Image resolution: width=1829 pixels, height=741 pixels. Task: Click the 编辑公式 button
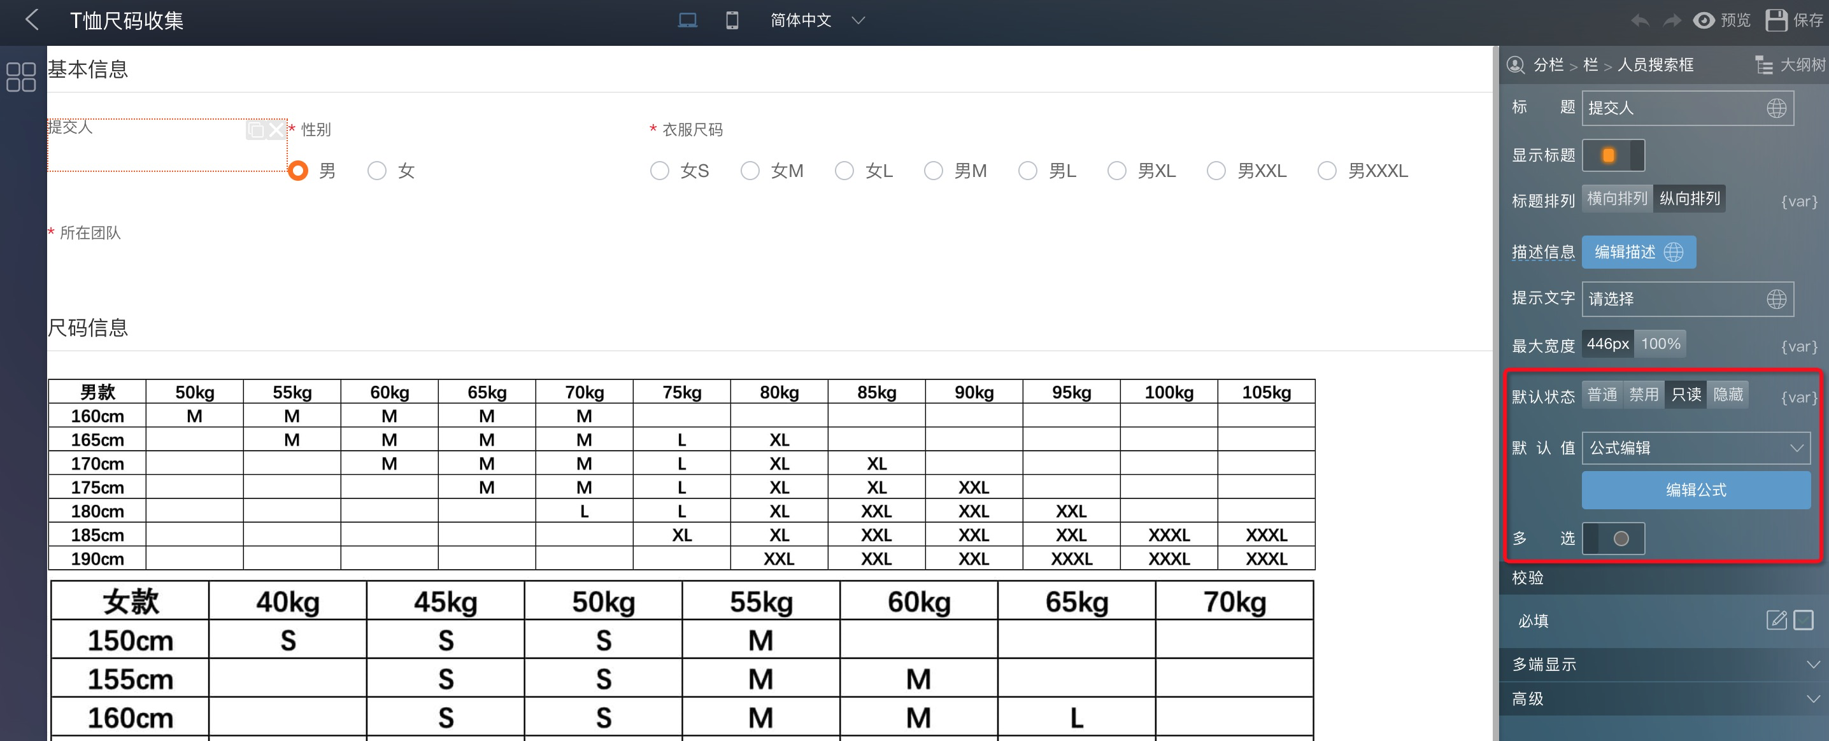[x=1695, y=490]
